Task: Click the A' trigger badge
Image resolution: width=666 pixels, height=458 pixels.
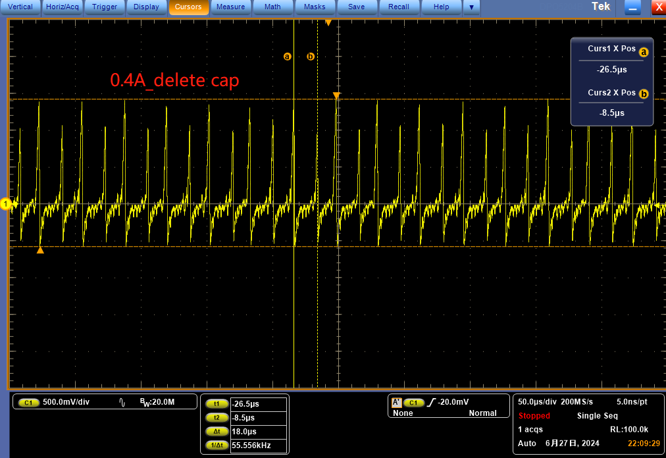Action: click(x=396, y=402)
